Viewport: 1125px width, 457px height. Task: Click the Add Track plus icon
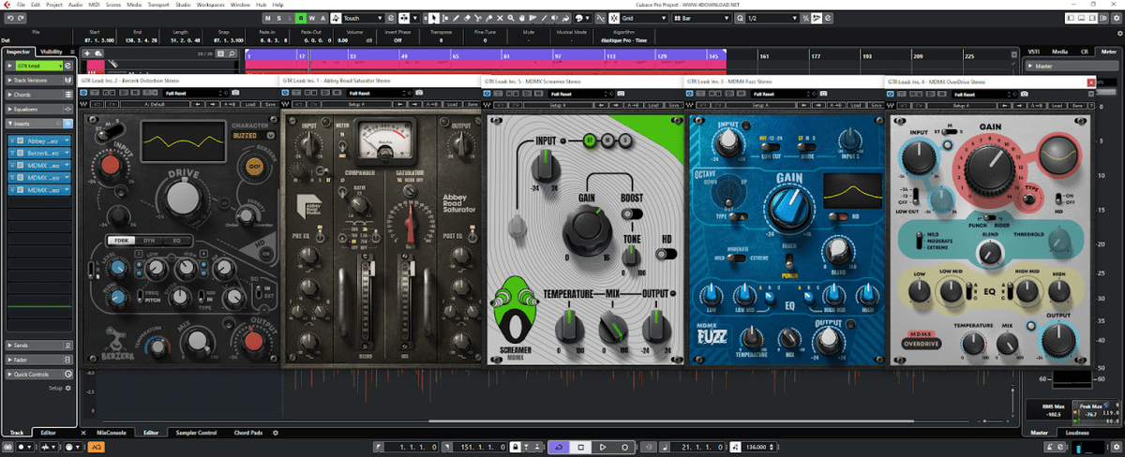coord(86,53)
